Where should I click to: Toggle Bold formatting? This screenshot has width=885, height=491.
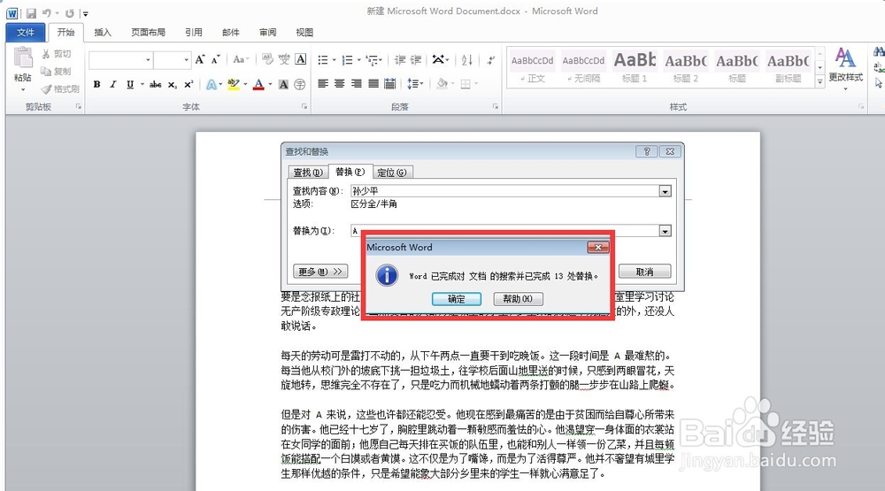97,84
